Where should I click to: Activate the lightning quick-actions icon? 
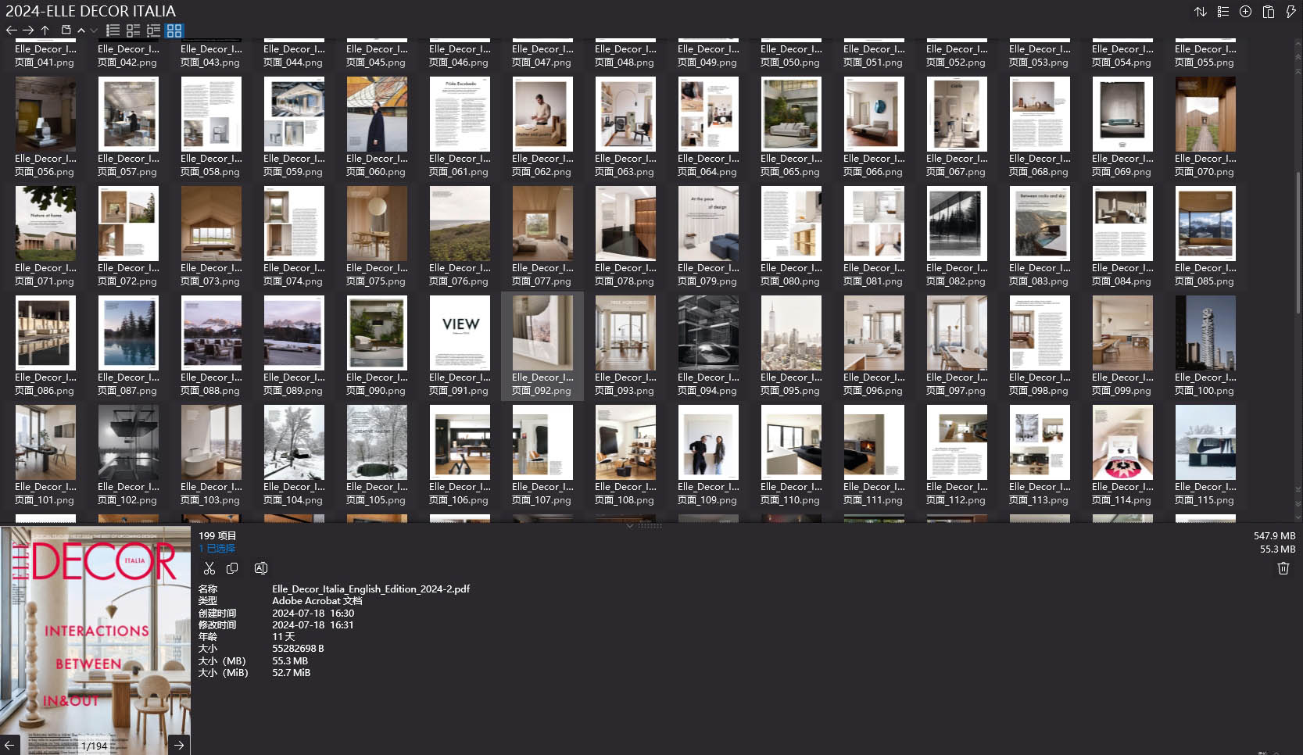(x=1290, y=12)
